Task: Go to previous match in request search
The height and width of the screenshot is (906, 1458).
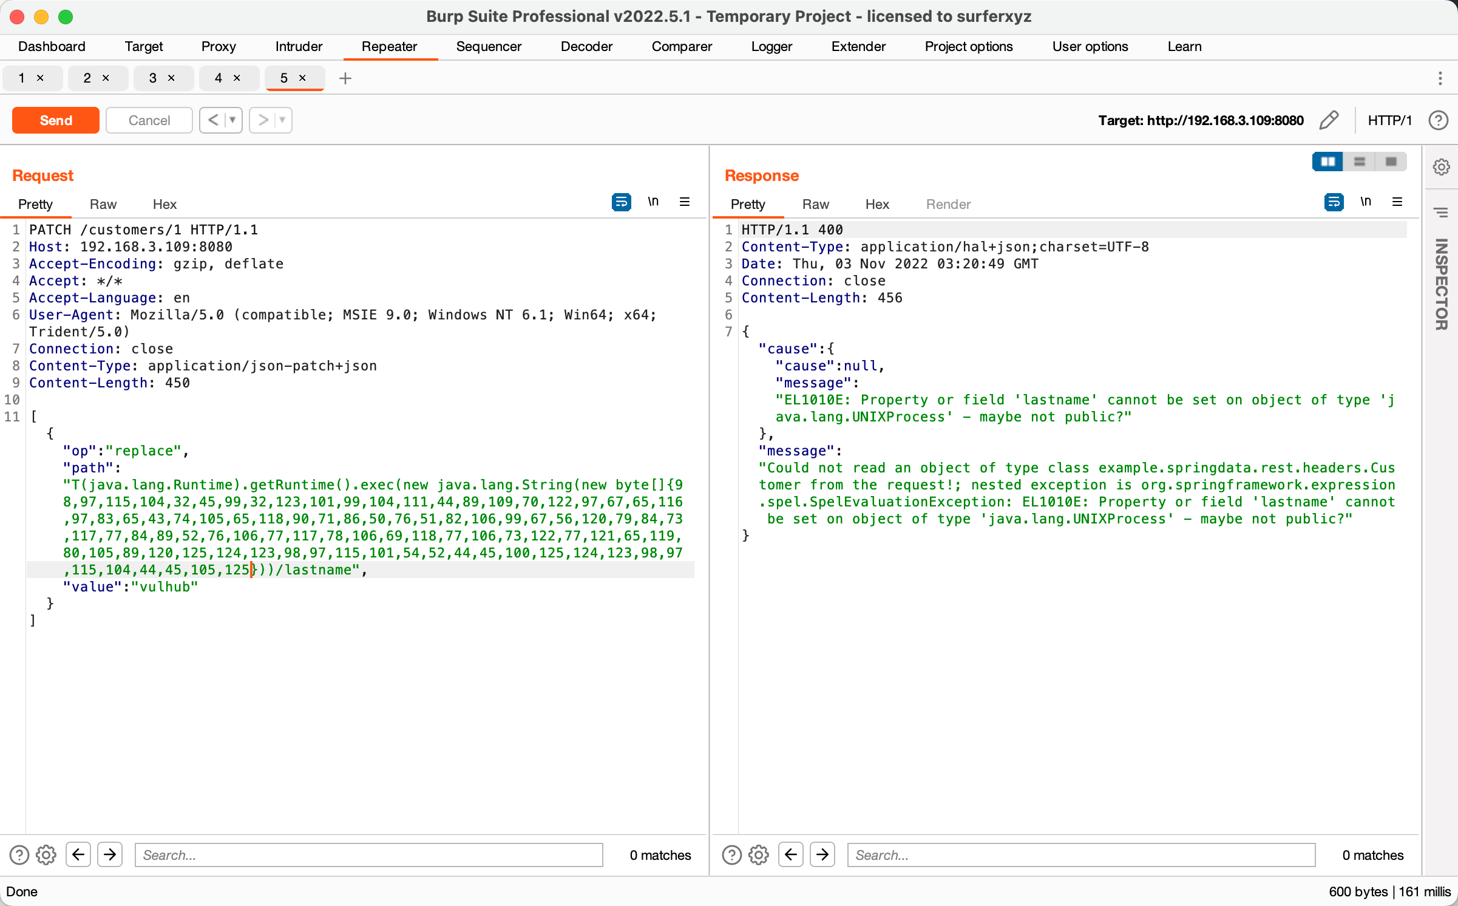Action: [x=78, y=855]
